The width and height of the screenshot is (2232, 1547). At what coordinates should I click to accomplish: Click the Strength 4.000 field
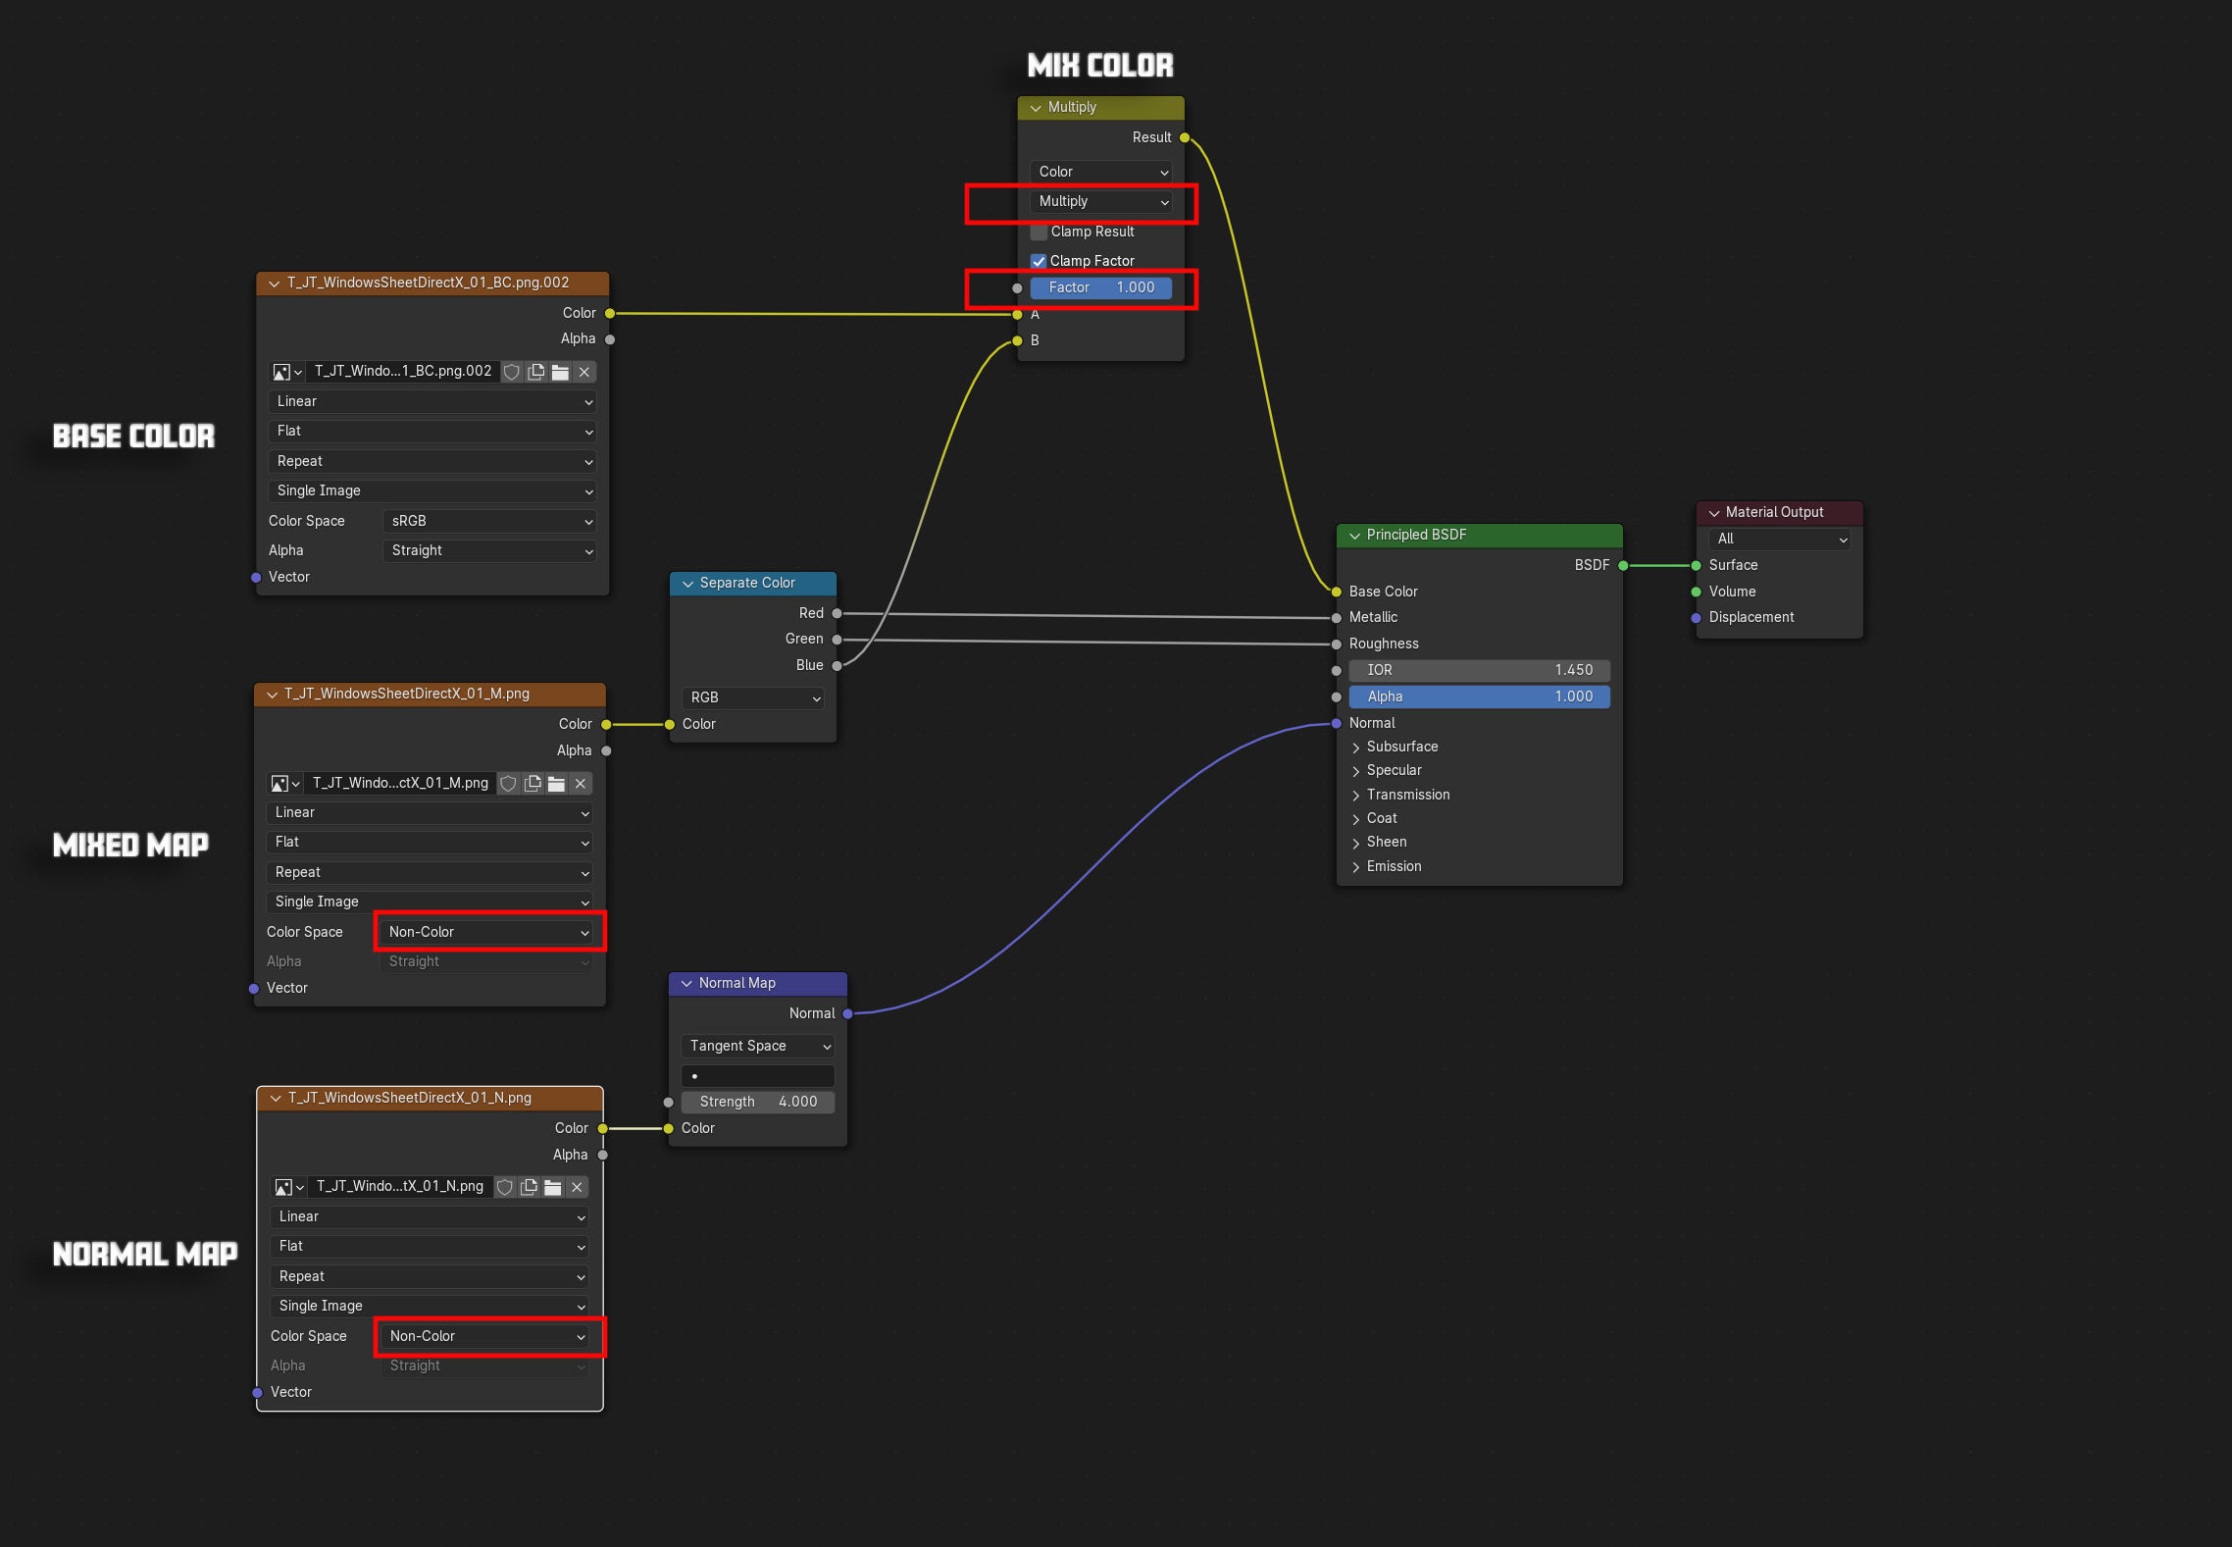click(x=758, y=1102)
